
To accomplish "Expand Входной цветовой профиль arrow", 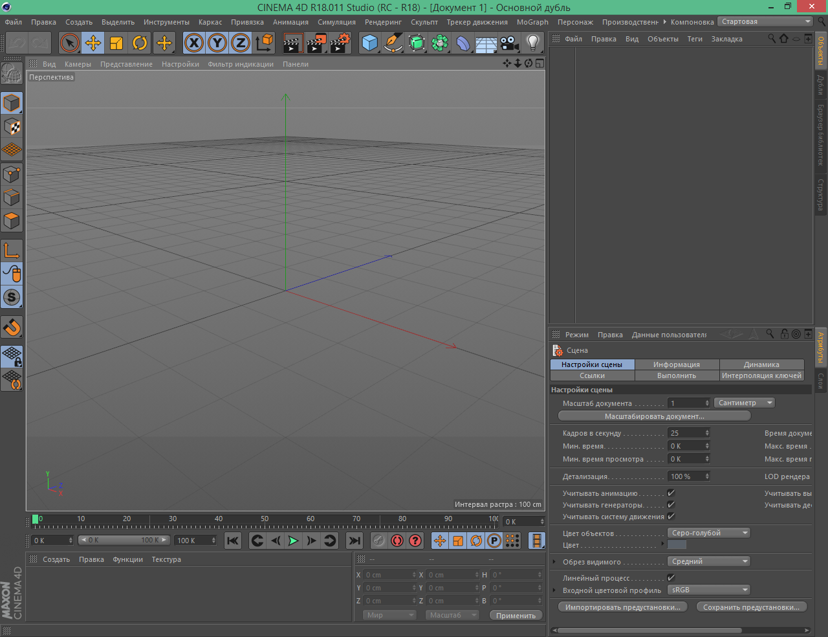I will click(x=554, y=590).
